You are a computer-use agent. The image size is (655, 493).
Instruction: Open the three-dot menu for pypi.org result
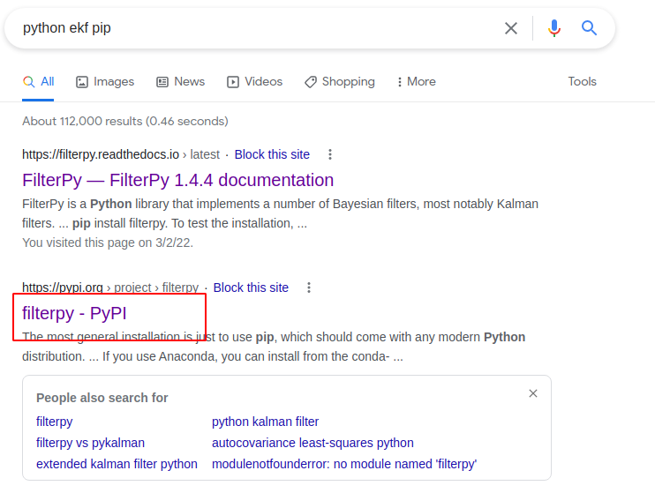[309, 288]
